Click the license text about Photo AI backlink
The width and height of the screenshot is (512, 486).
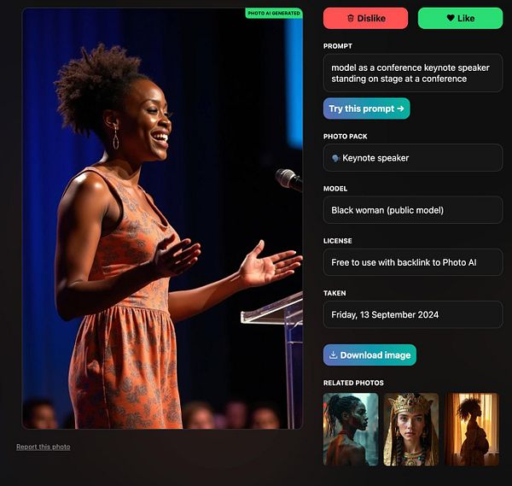click(x=404, y=262)
